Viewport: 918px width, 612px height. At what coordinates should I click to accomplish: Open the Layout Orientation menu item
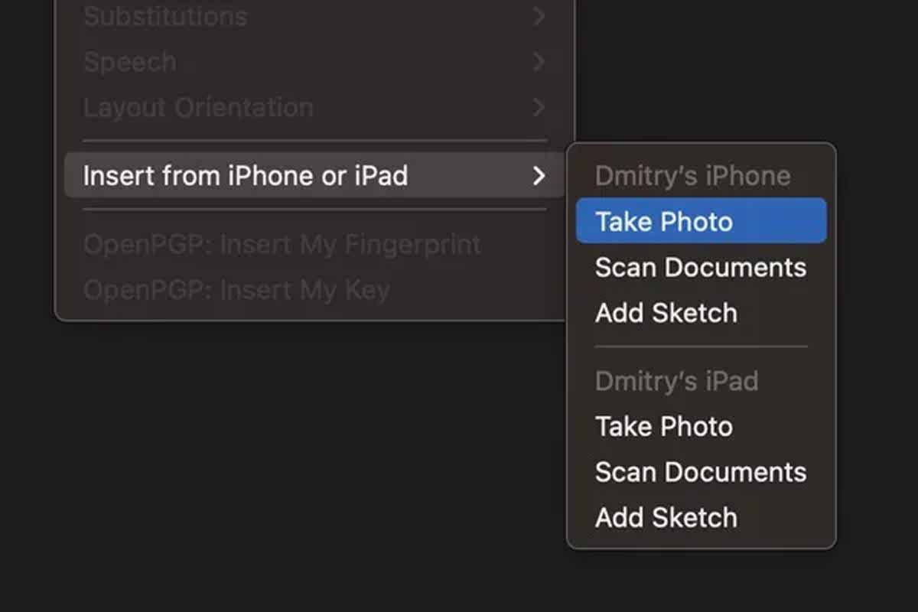tap(198, 107)
